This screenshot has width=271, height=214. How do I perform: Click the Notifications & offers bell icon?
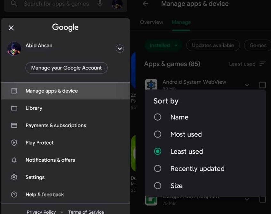(14, 160)
